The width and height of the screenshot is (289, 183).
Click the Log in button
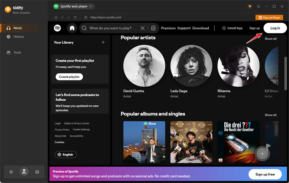[x=275, y=28]
